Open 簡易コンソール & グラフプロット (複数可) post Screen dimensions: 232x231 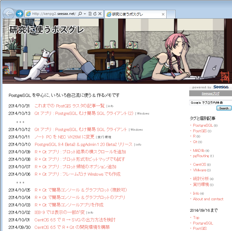tap(81, 190)
